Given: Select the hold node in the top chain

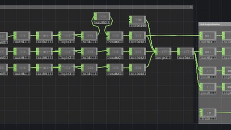Looking at the screenshot, I should coord(89,35).
